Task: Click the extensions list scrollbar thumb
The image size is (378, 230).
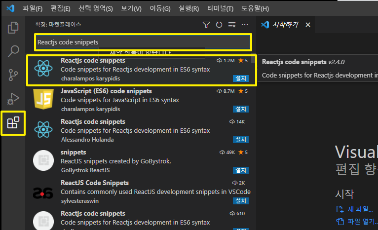Action: (253, 59)
